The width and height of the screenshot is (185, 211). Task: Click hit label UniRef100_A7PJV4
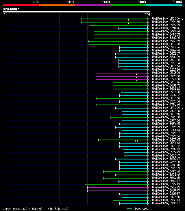[x=166, y=105]
